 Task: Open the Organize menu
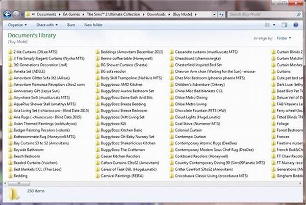coord(17,25)
